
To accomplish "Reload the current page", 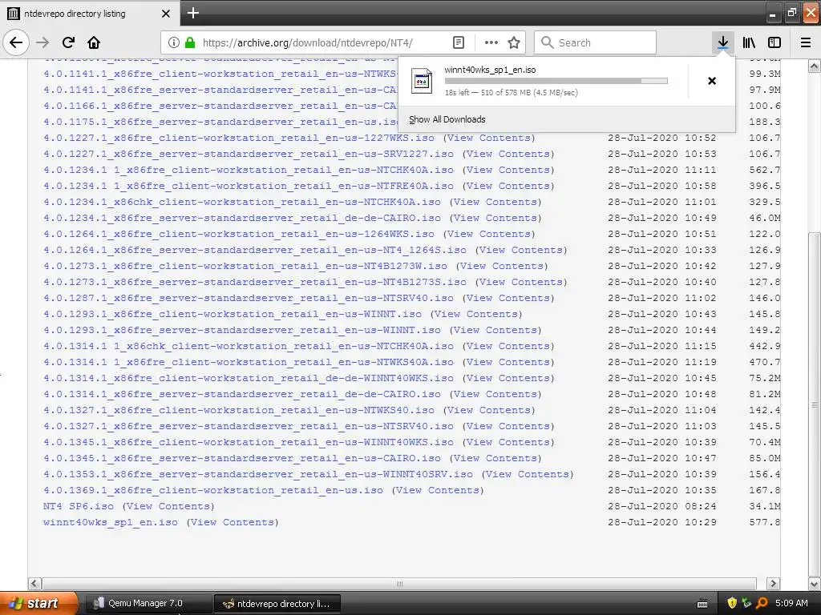I will [x=68, y=42].
